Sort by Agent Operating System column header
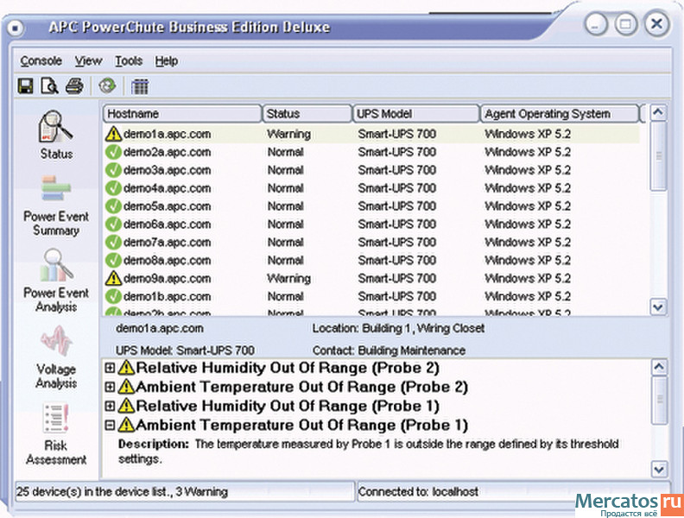This screenshot has width=684, height=518. click(x=560, y=114)
